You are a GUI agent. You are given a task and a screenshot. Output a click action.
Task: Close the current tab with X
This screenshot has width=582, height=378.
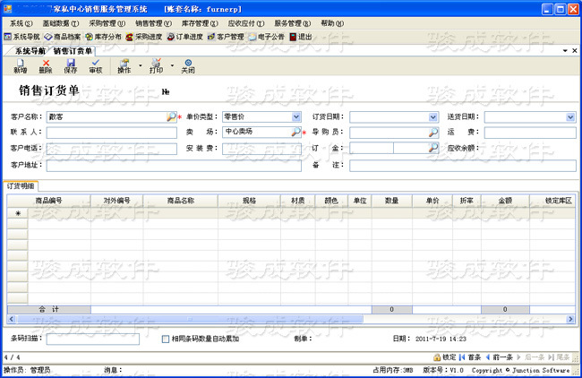click(575, 50)
